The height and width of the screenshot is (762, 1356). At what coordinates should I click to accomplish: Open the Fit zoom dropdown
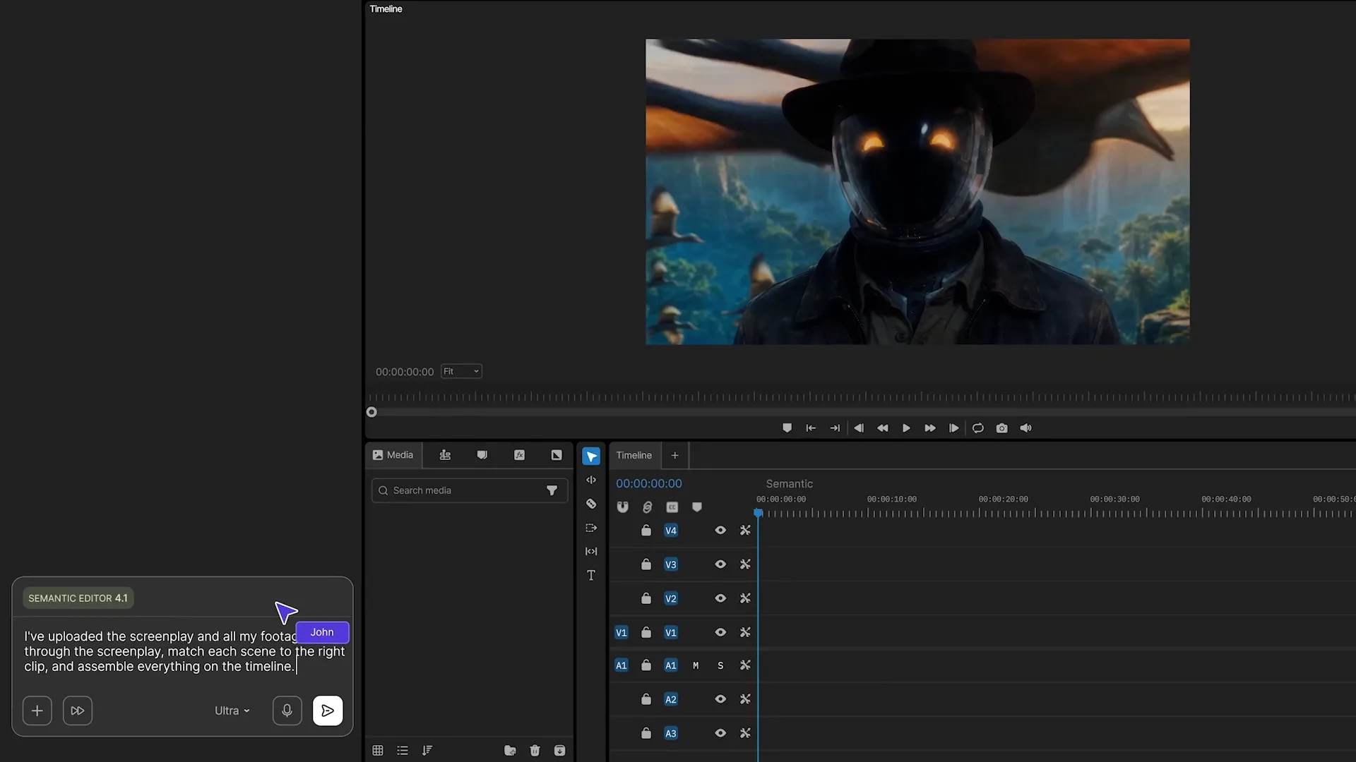(x=461, y=371)
